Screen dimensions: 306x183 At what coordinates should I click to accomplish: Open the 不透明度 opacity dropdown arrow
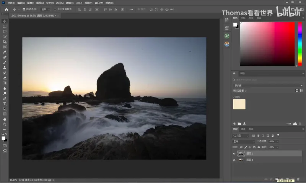277,141
